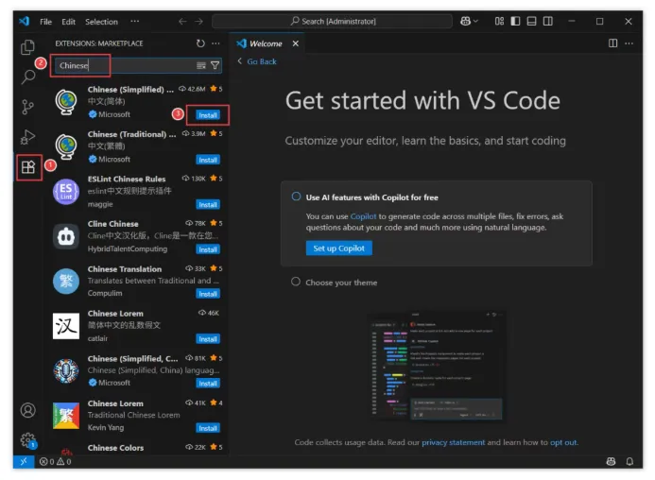Install Cline Chinese extension
Screen dimensions: 655x480
click(x=208, y=249)
